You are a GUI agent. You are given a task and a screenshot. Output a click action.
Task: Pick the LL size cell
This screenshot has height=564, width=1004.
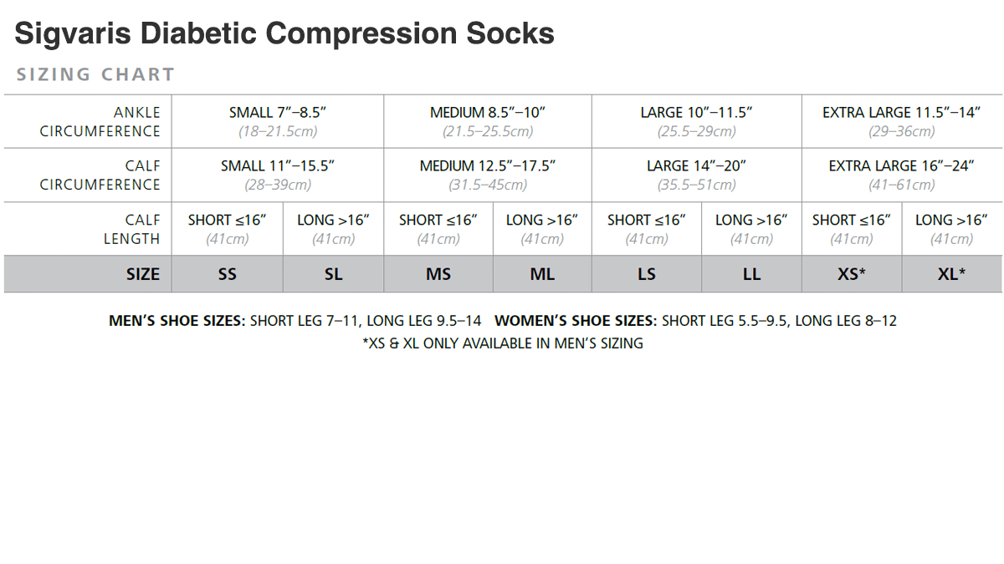[x=751, y=274]
